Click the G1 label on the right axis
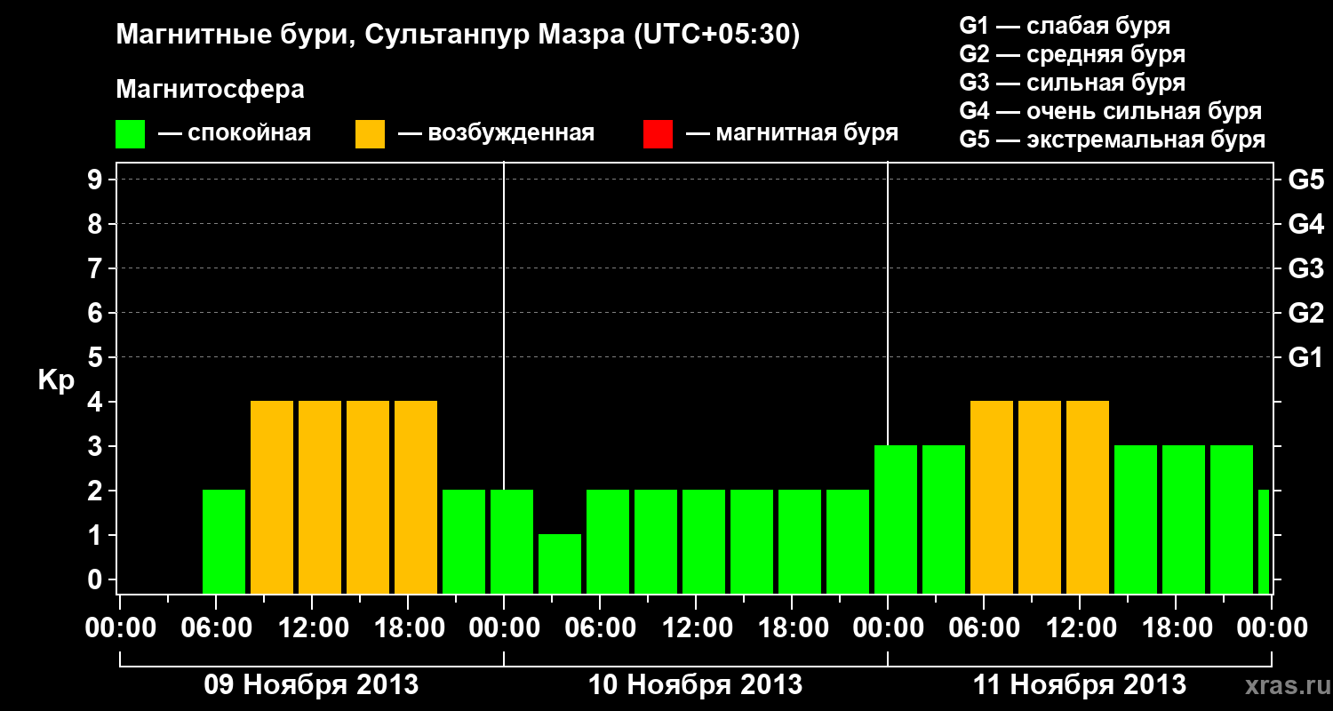This screenshot has width=1333, height=711. pyautogui.click(x=1305, y=357)
